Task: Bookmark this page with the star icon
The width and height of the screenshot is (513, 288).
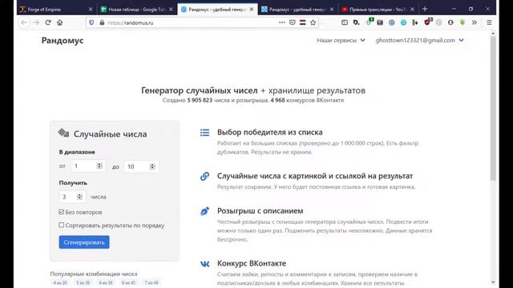Action: (x=313, y=22)
